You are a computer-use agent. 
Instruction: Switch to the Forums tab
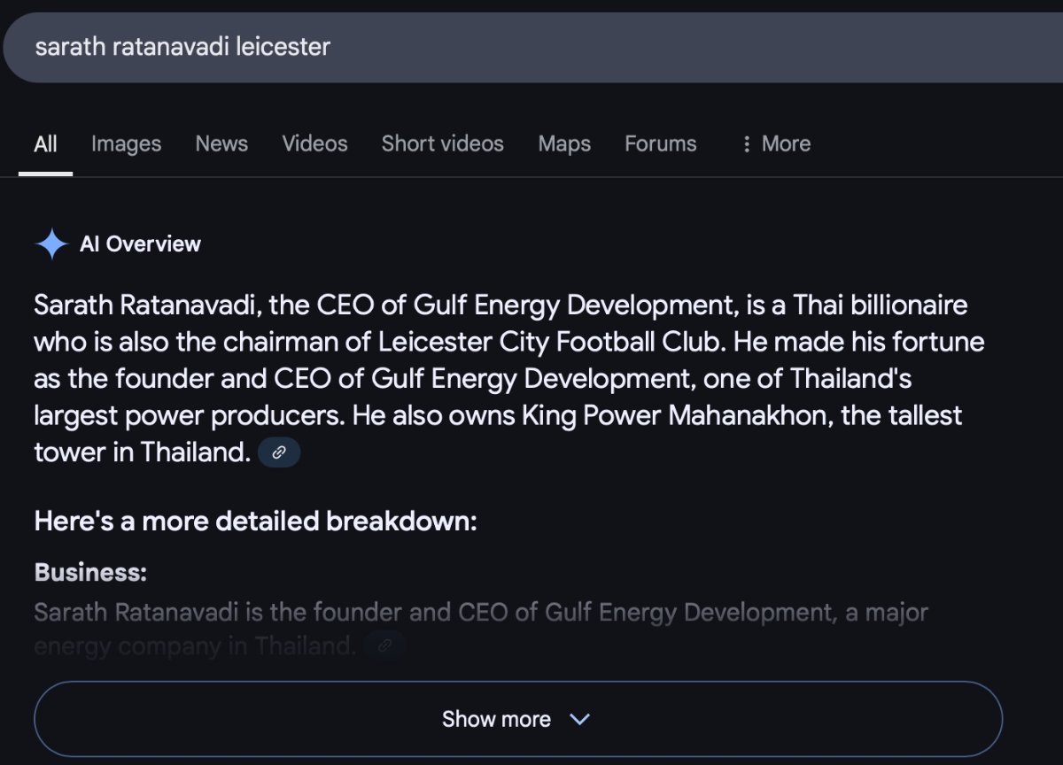point(661,143)
